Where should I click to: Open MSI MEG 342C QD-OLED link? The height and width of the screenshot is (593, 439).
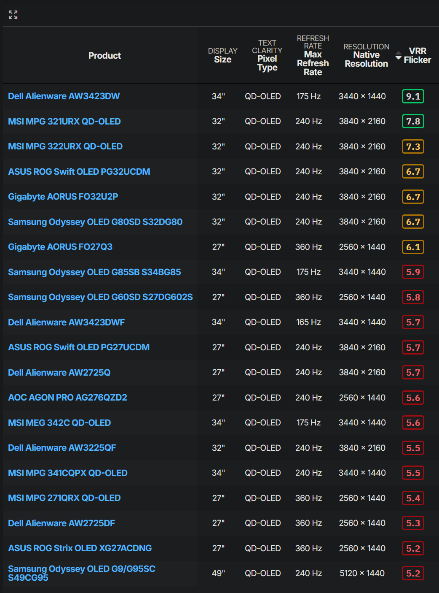(59, 423)
